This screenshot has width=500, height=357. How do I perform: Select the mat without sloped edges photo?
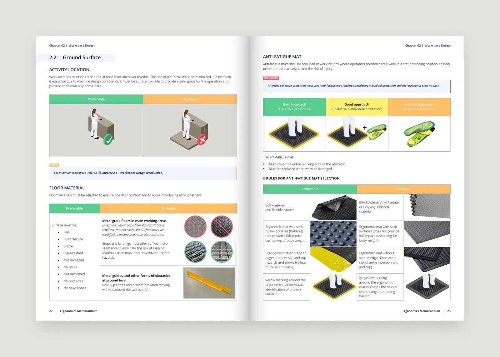pos(427,260)
